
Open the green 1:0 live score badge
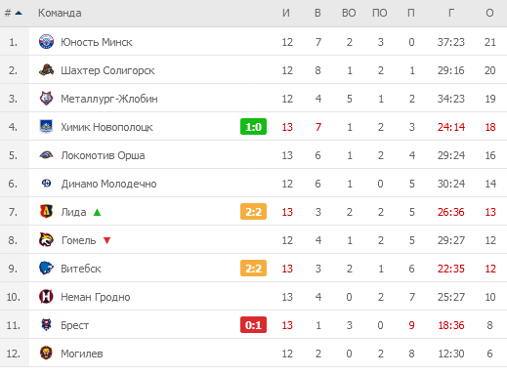click(253, 127)
